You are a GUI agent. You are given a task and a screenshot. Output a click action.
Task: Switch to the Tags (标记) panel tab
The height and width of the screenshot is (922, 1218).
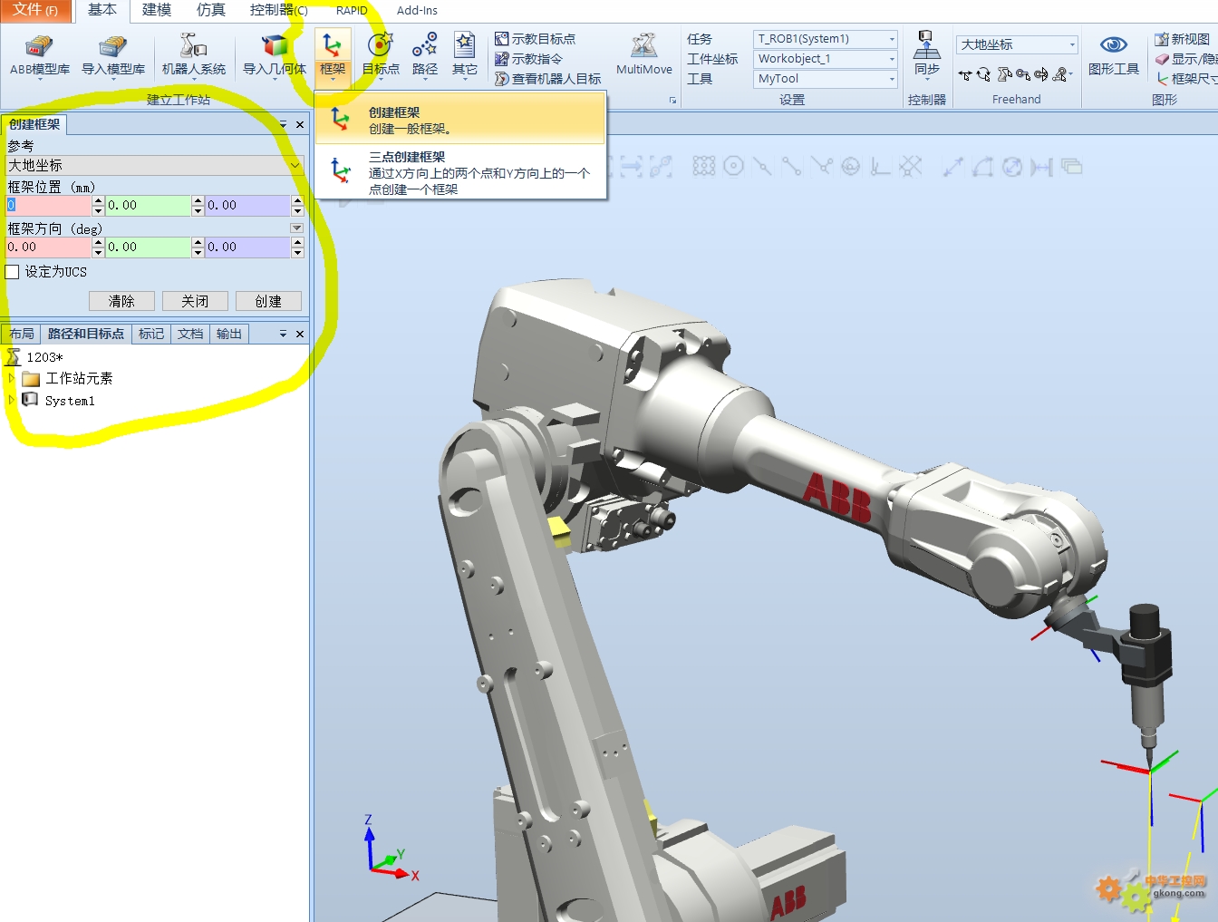click(151, 334)
